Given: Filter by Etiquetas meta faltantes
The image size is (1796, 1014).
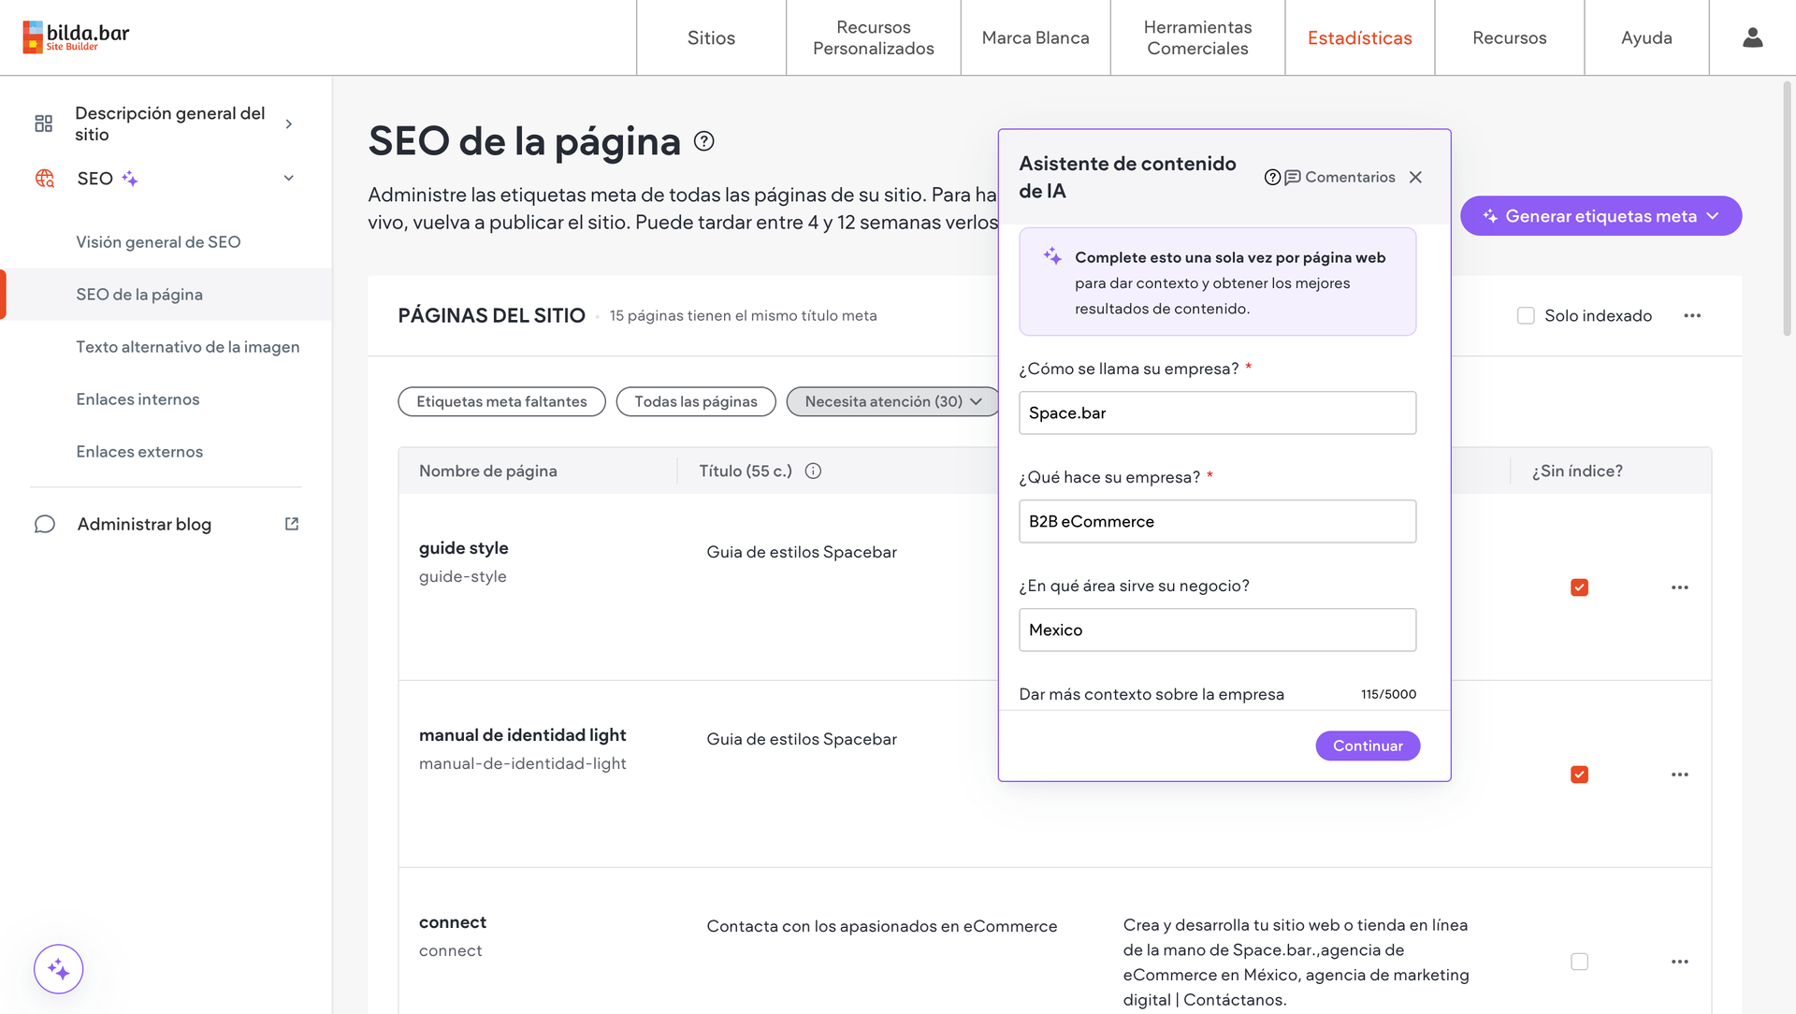Looking at the screenshot, I should [501, 401].
